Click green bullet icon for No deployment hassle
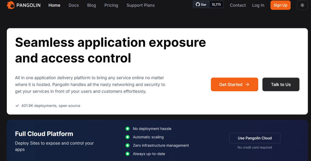311x161 pixels. pyautogui.click(x=127, y=129)
